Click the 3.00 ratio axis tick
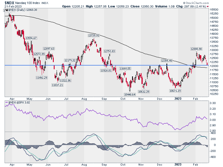223x167 pixels. pyautogui.click(x=213, y=120)
